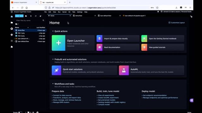
Task: Follow Transform, analyze, and export data link
Action: [67, 98]
